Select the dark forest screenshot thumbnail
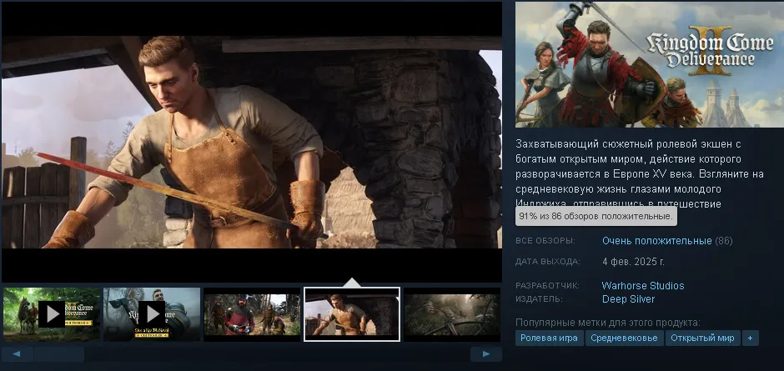Screen dimensions: 784x371 pyautogui.click(x=452, y=314)
